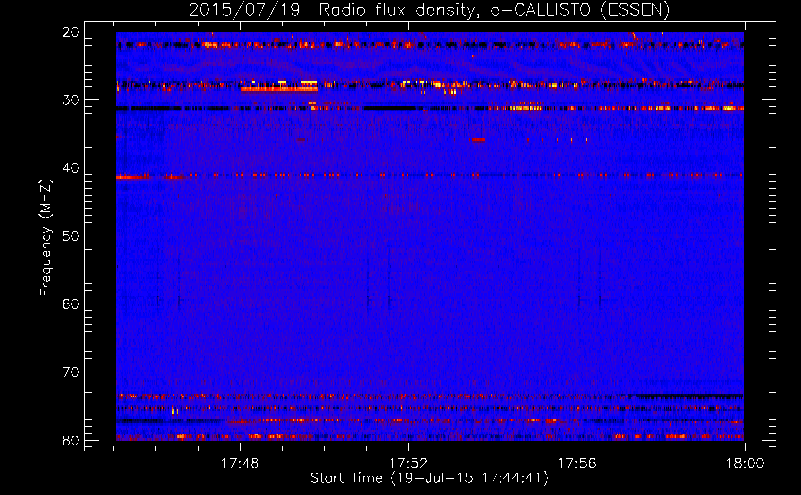The image size is (801, 495).
Task: Click the 17:52 time tick label
Action: pos(408,464)
